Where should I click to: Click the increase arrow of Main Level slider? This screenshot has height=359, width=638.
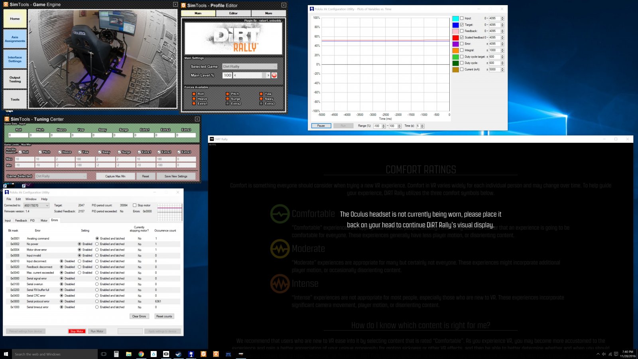268,75
